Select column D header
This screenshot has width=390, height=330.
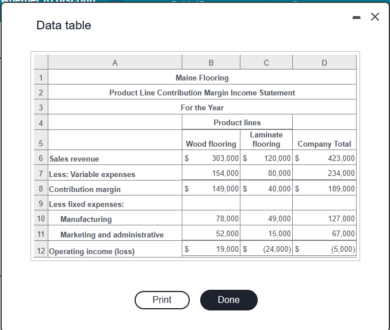(x=324, y=63)
